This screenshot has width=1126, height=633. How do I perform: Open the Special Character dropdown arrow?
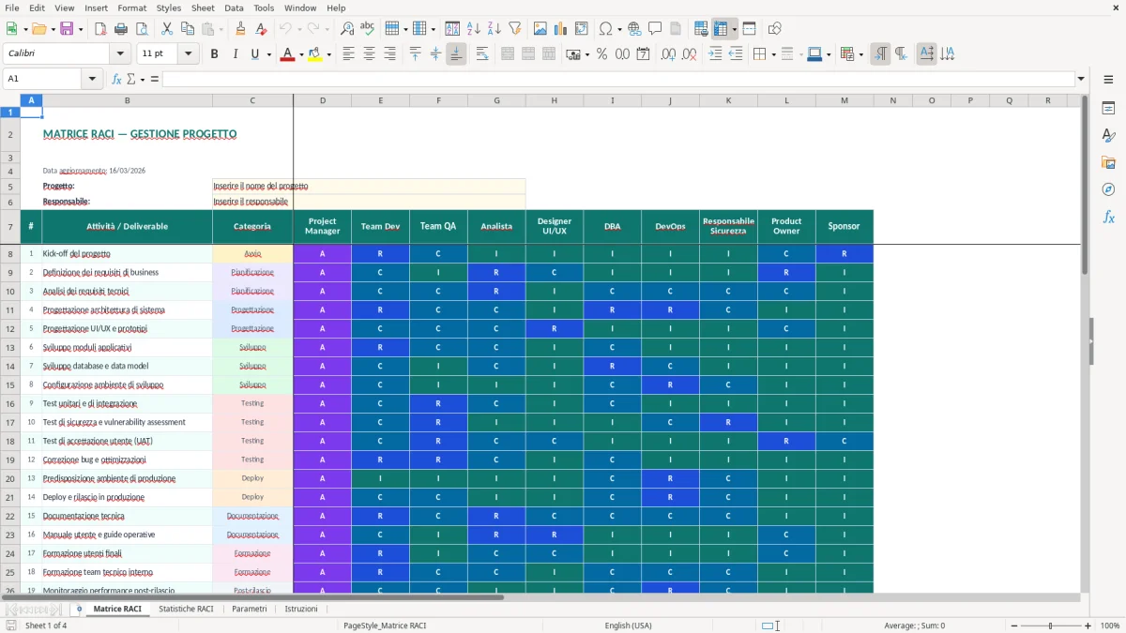click(x=619, y=29)
